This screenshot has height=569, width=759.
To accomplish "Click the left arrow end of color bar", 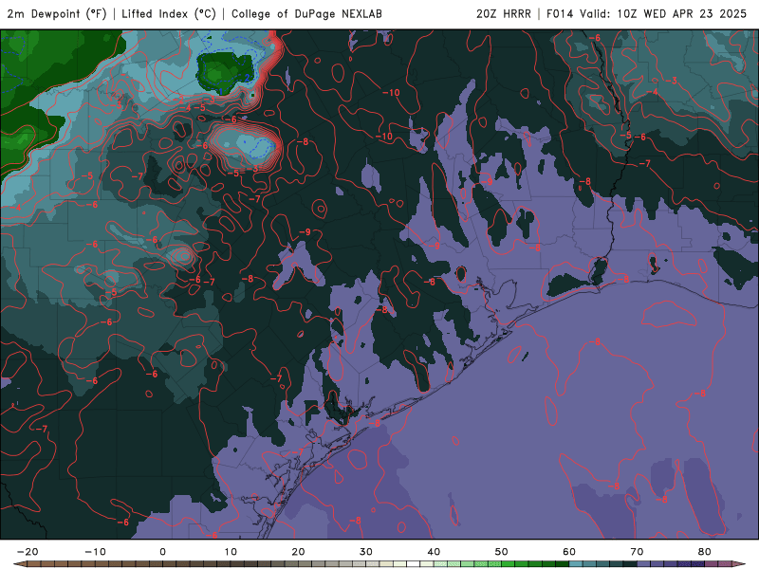I will coord(19,564).
